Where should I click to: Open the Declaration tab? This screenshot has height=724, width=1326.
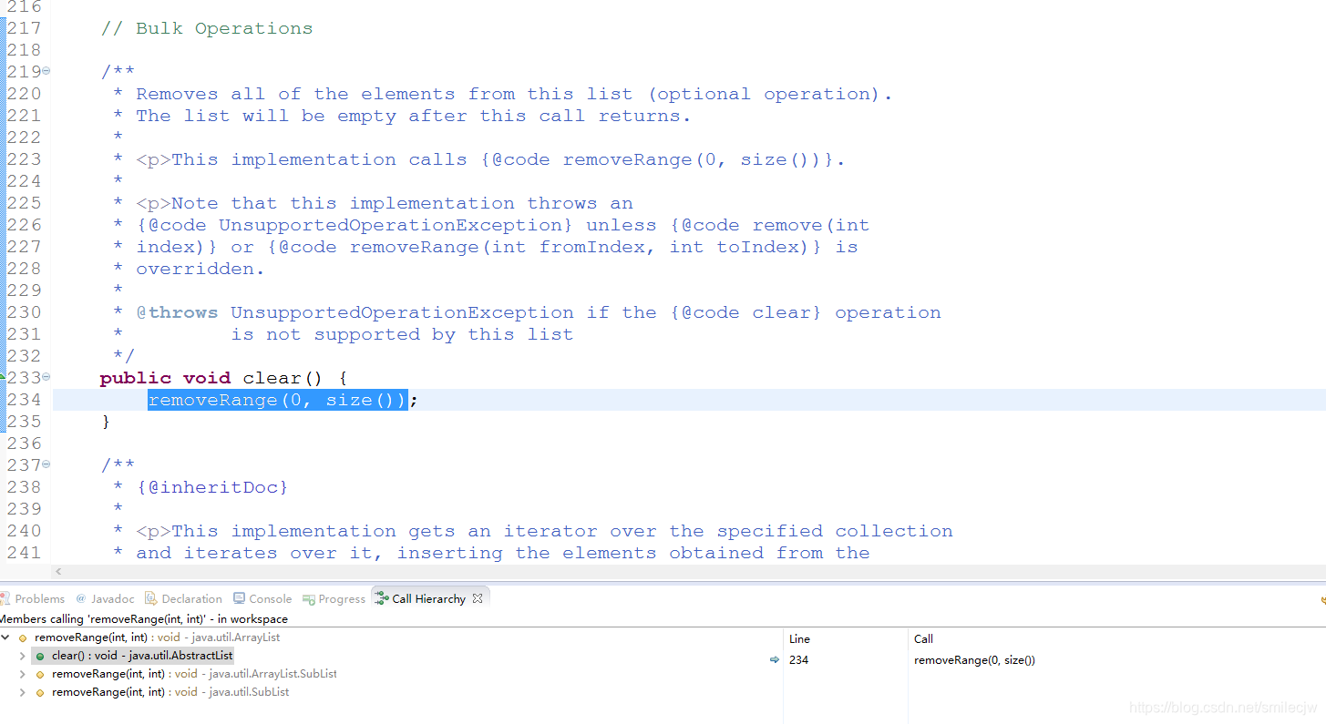[x=184, y=598]
